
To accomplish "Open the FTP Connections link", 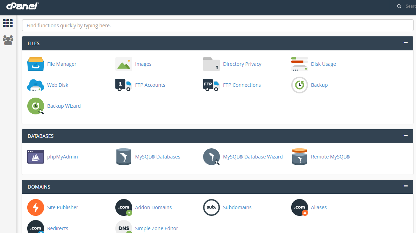I will (x=242, y=85).
